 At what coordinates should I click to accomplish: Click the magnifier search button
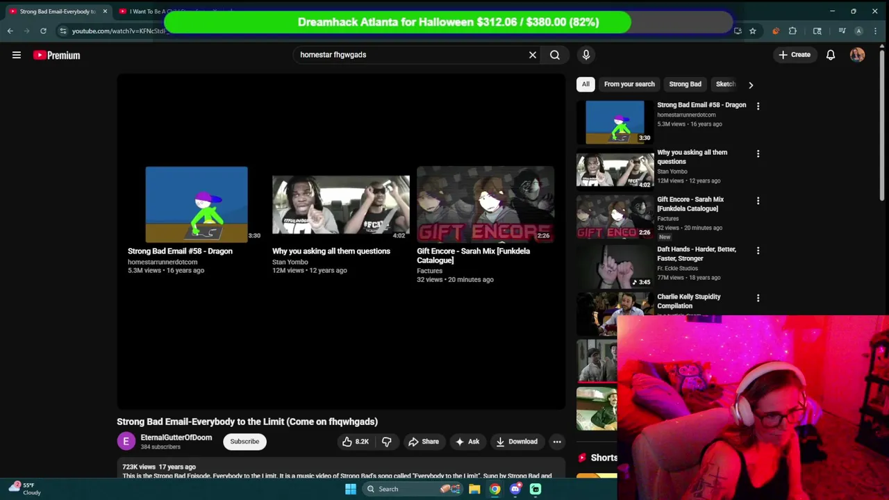tap(555, 55)
